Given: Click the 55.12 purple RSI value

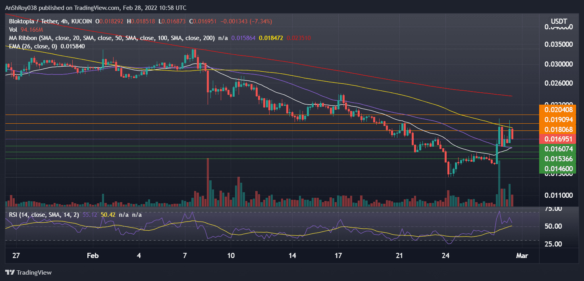Looking at the screenshot, I should point(89,214).
